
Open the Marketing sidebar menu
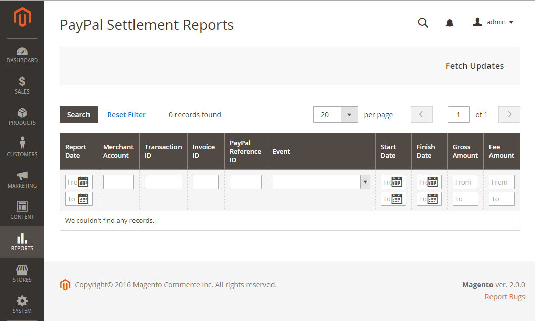pyautogui.click(x=22, y=179)
